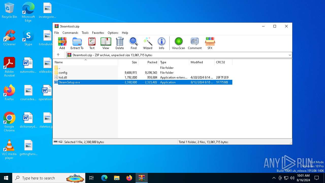Show archive Info
This screenshot has width=325, height=183.
[161, 43]
